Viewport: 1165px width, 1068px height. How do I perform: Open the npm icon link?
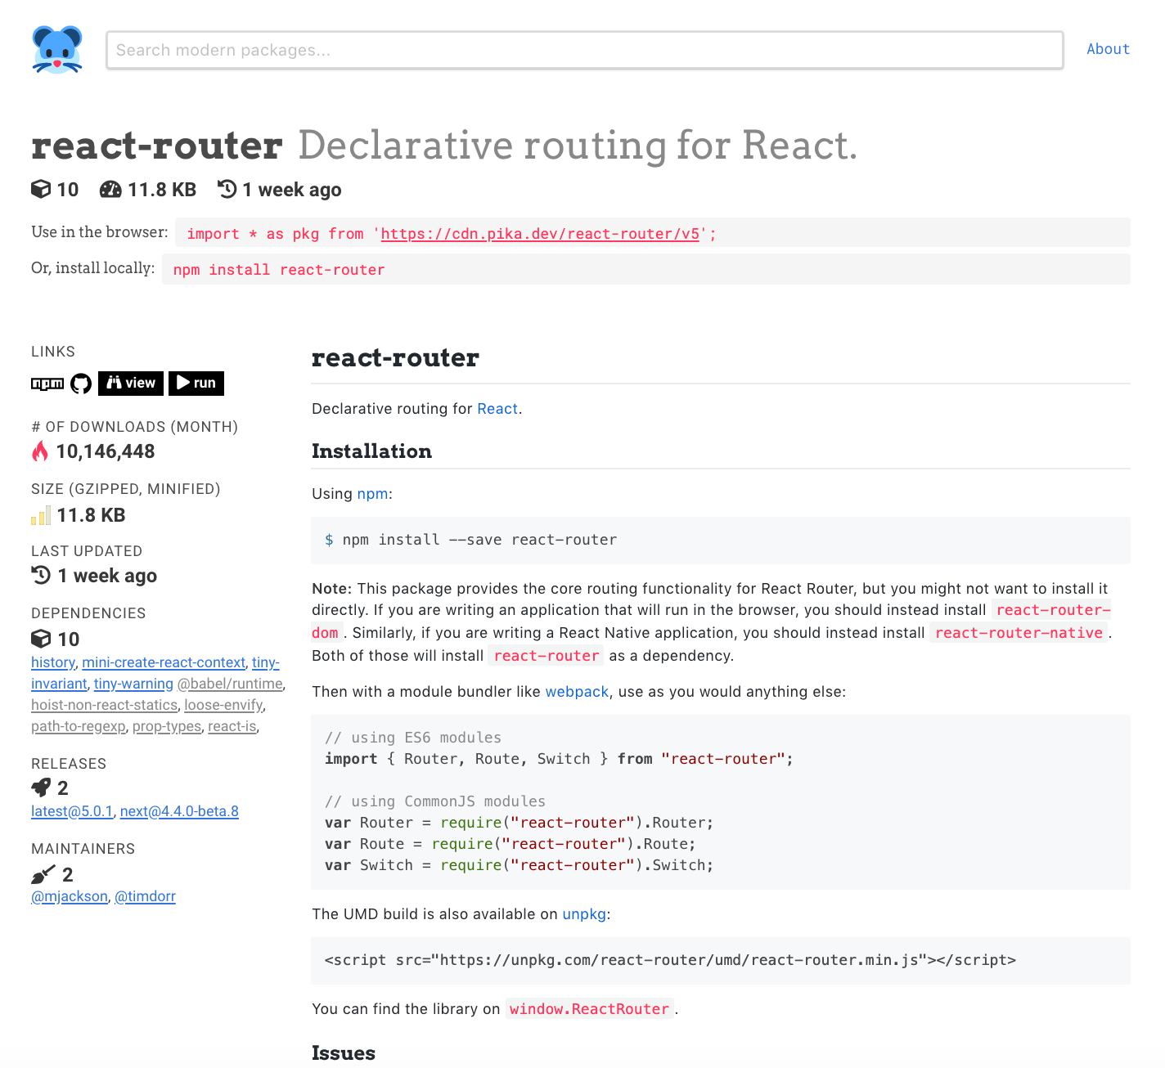[47, 384]
